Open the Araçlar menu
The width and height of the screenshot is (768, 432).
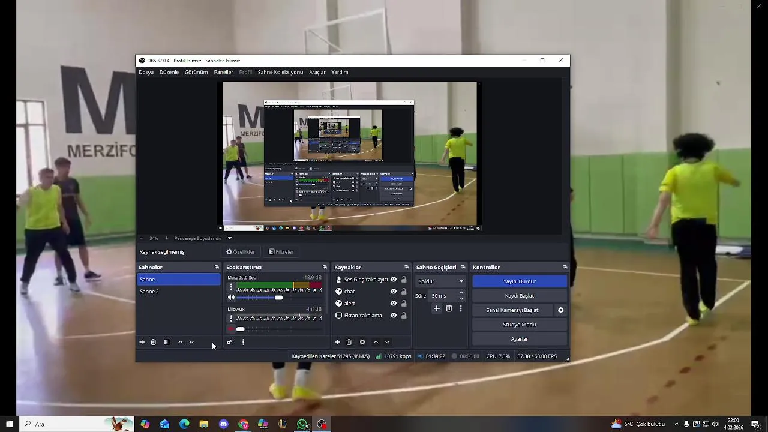(x=317, y=72)
